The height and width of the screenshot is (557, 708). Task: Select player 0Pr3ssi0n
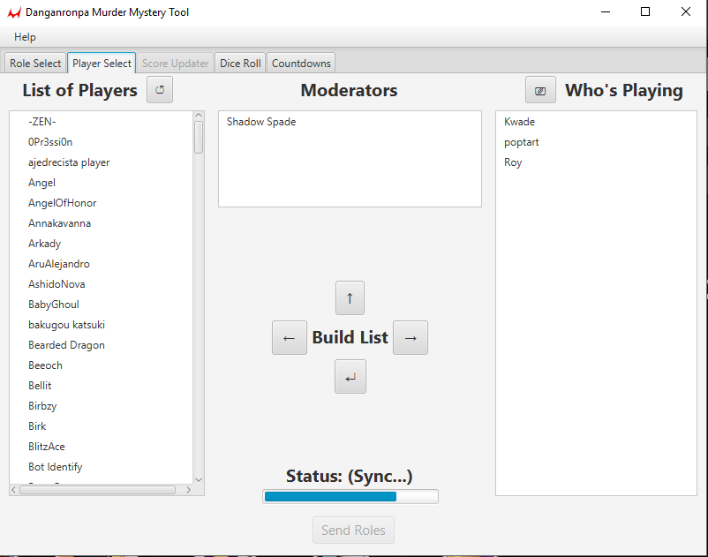click(x=102, y=142)
